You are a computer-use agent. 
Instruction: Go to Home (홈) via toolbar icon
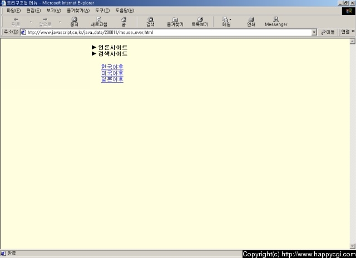[x=123, y=22]
